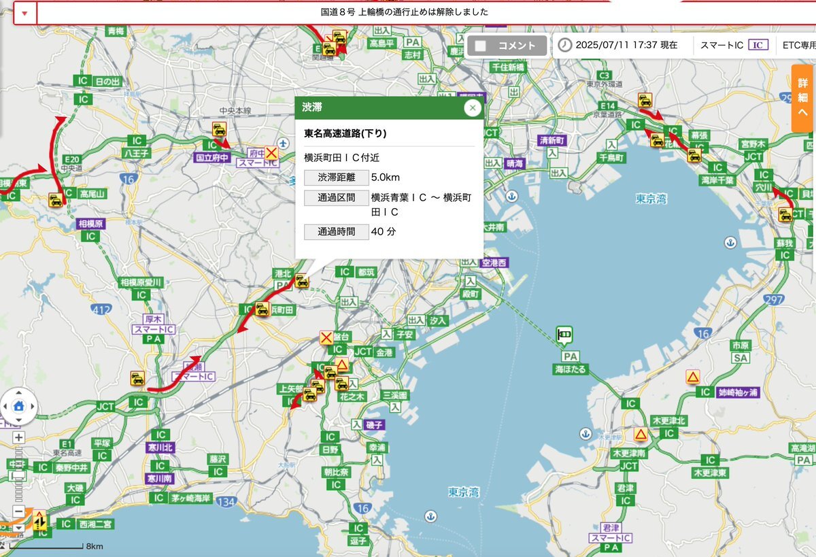Select the congestion icon near 高尾山 IC
This screenshot has width=816, height=557.
pyautogui.click(x=56, y=200)
